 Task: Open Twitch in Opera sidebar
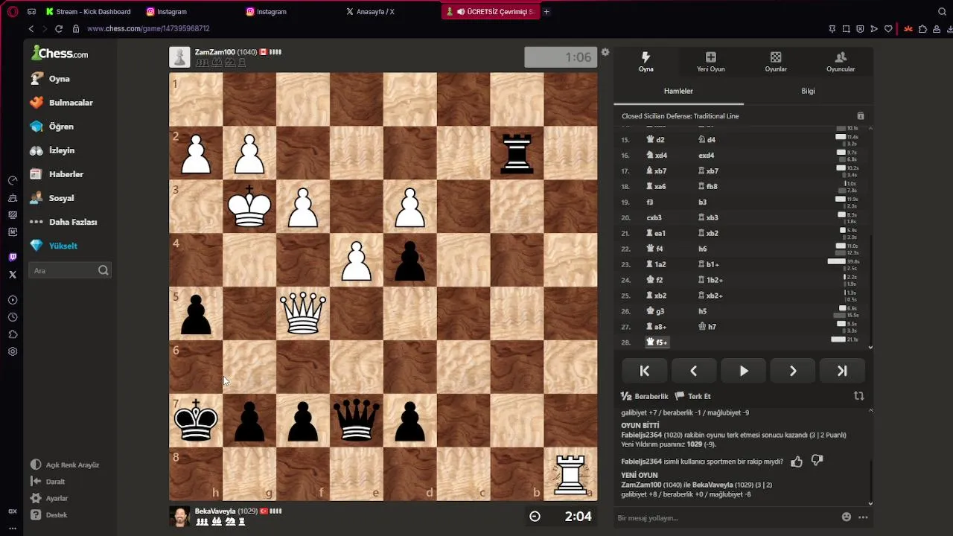point(13,257)
